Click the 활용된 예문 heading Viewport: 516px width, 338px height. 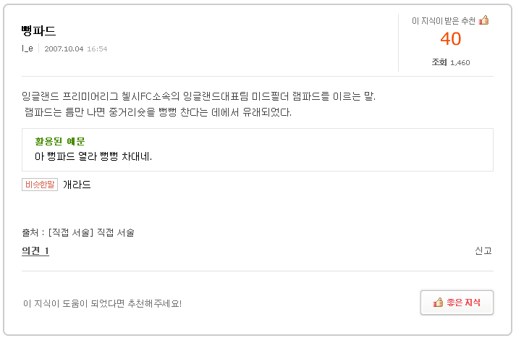click(x=59, y=141)
